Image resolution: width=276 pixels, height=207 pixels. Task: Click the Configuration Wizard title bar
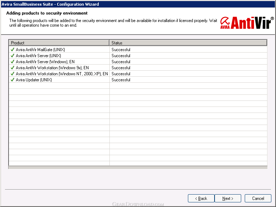pyautogui.click(x=138, y=4)
